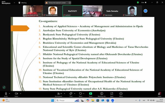Click "Hlukhiv National Pedagogical University" line

(x=93, y=54)
